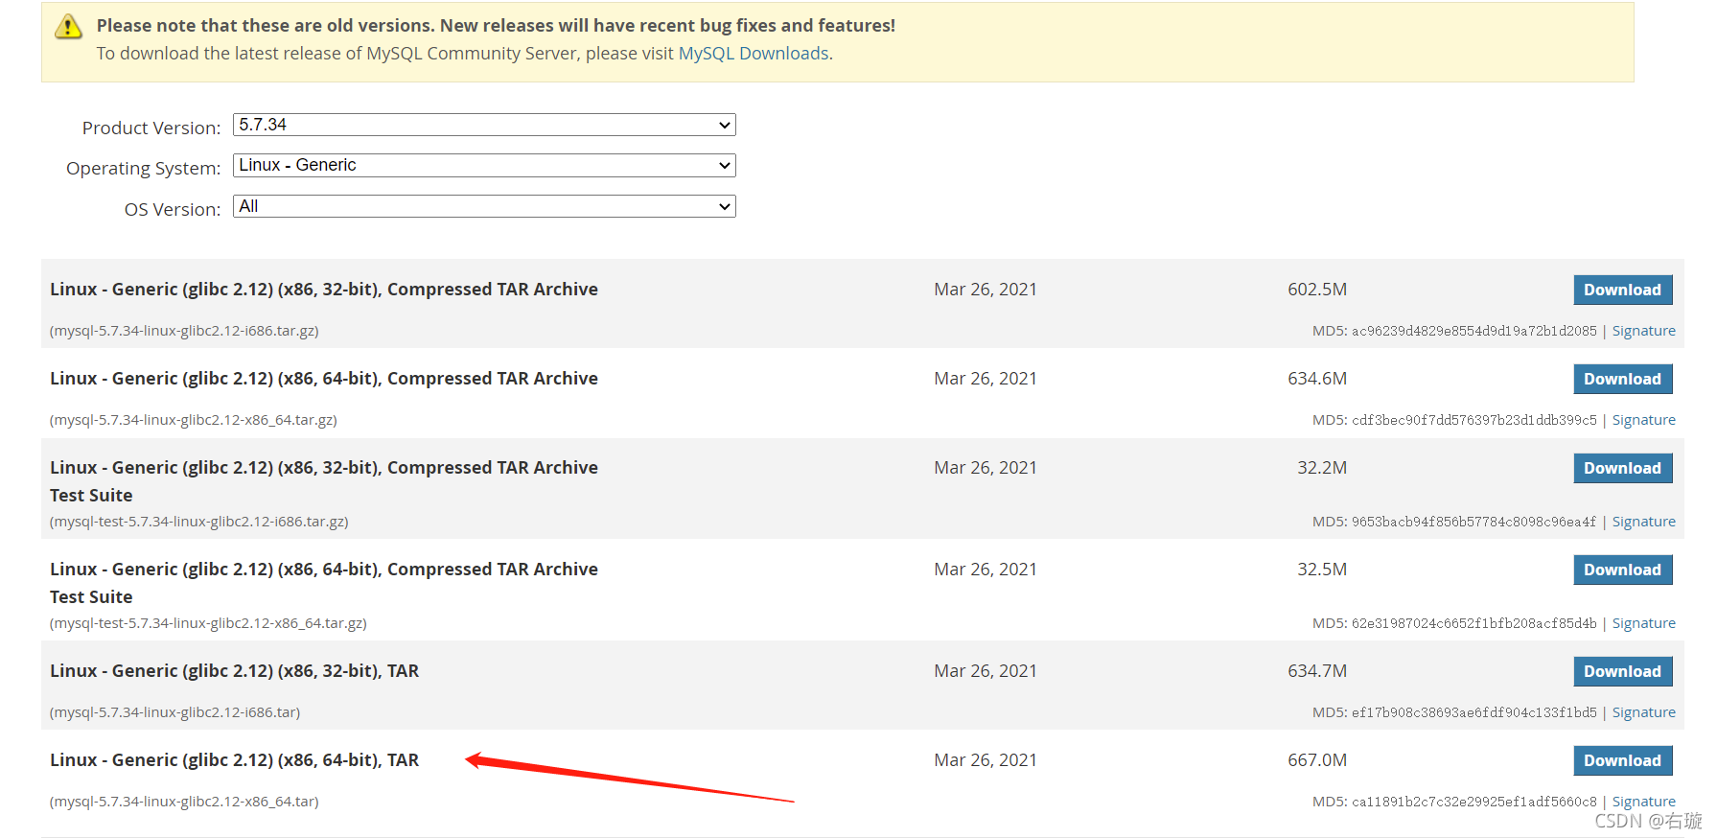Download the 32-bit TAR 634.7M
1717x838 pixels.
click(1622, 671)
